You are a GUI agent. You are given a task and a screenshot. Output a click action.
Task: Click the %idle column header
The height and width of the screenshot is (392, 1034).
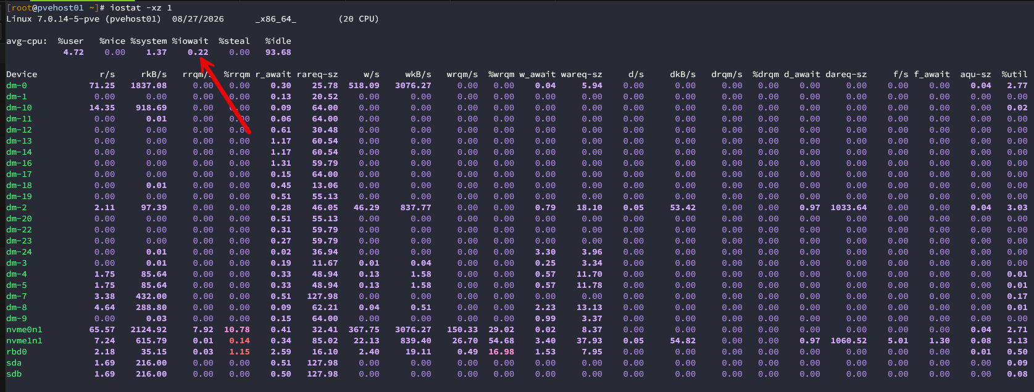[278, 41]
